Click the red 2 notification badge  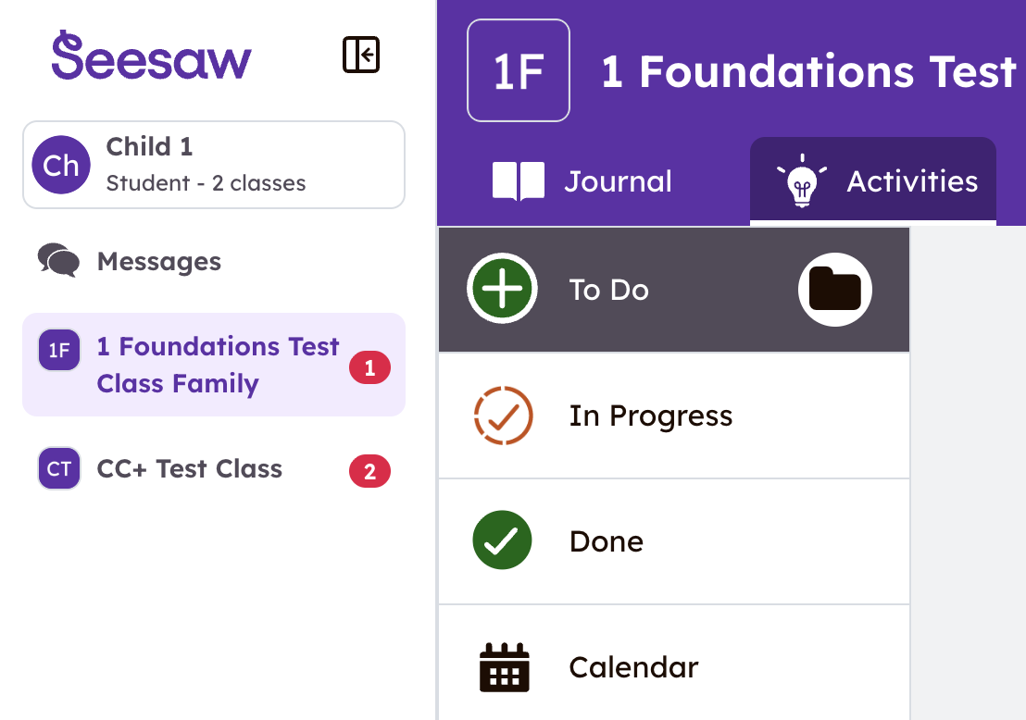click(x=369, y=471)
